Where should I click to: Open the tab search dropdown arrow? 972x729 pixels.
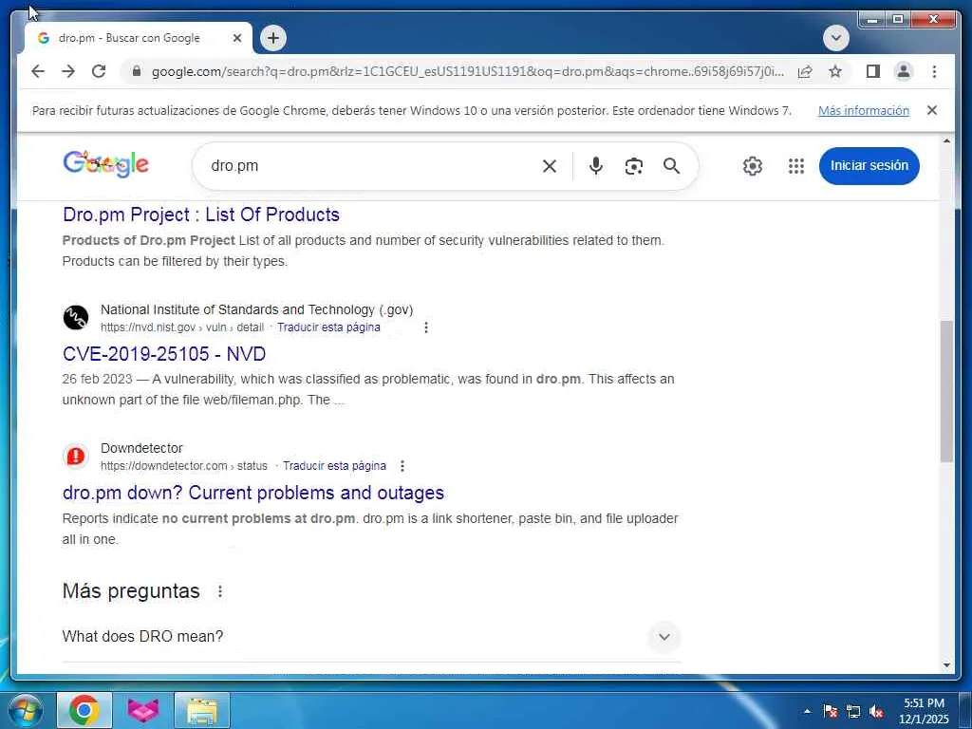835,38
